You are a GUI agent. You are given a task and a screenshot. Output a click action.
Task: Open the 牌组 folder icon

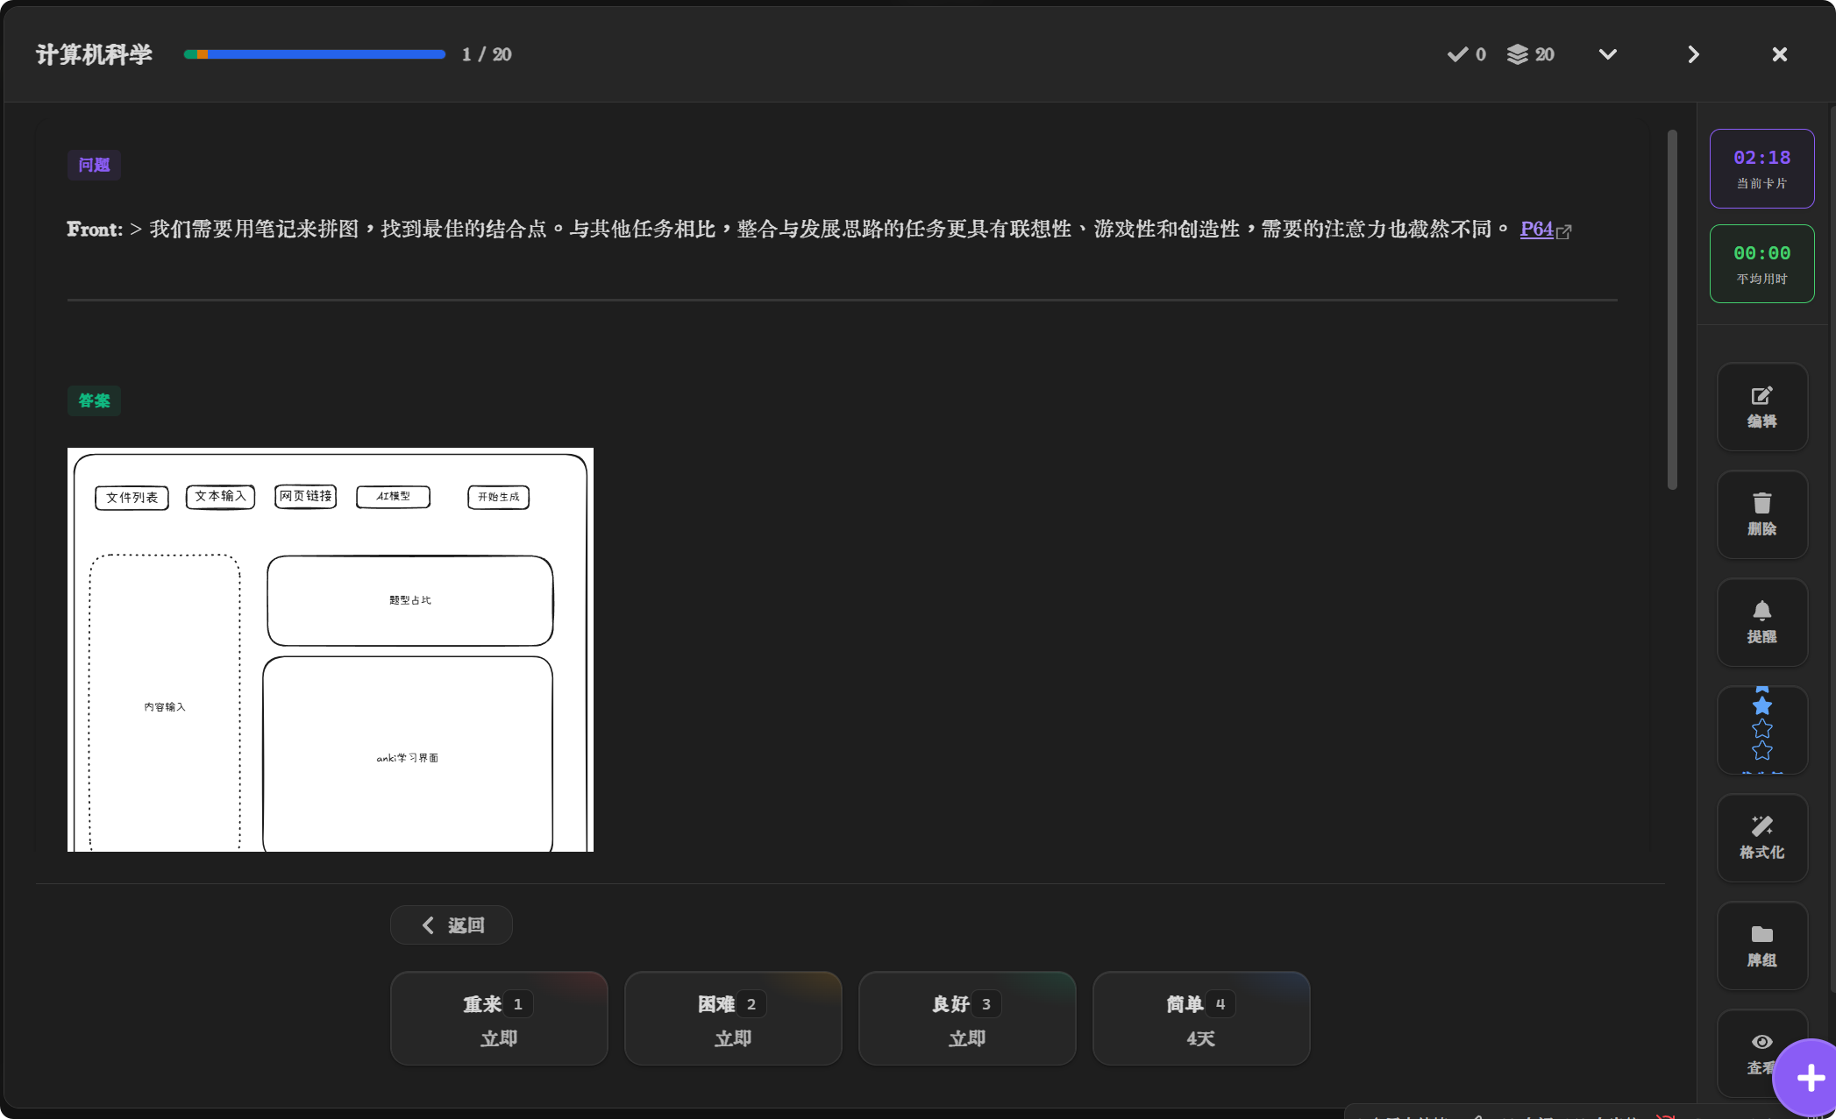1761,945
